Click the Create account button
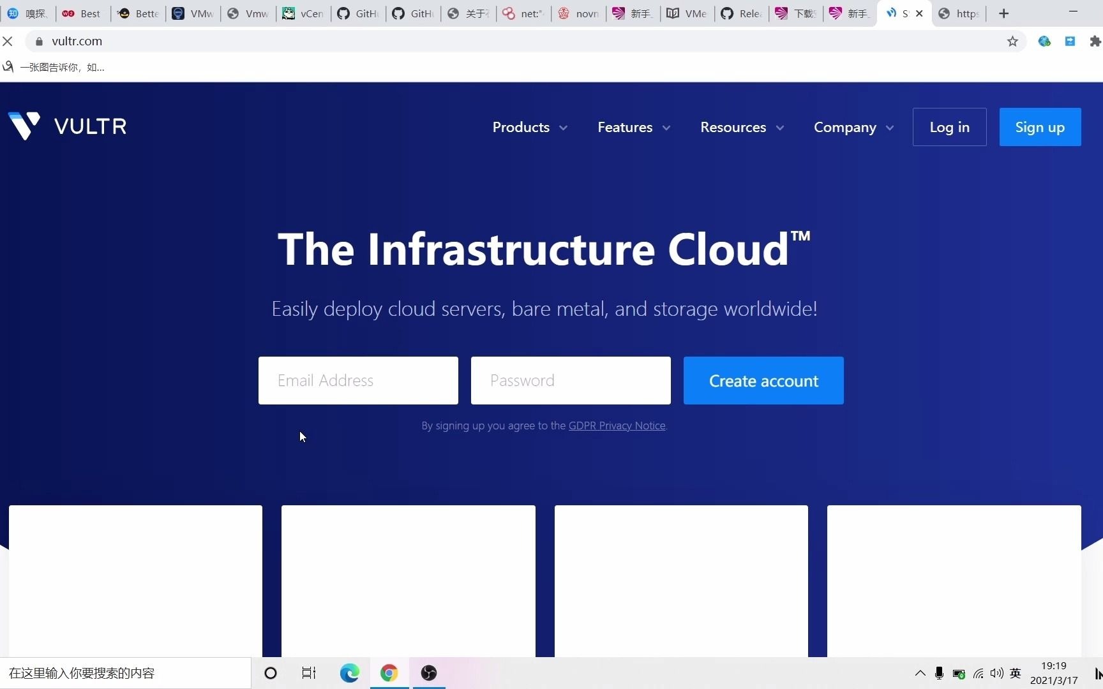 pos(763,380)
